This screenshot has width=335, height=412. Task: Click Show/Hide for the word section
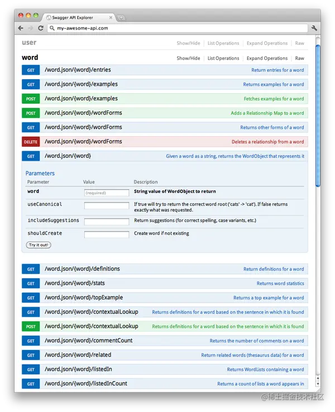[x=188, y=58]
